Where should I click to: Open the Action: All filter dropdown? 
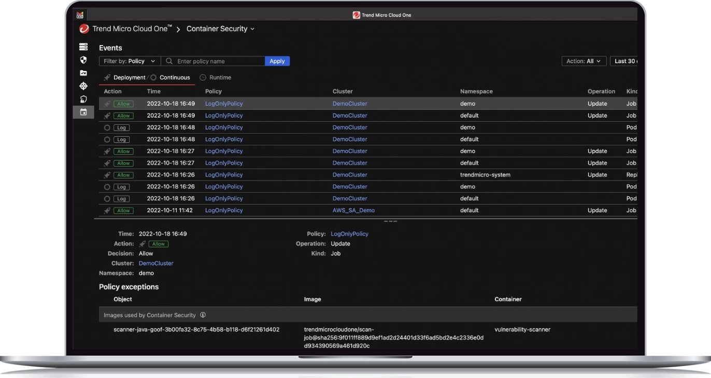584,61
